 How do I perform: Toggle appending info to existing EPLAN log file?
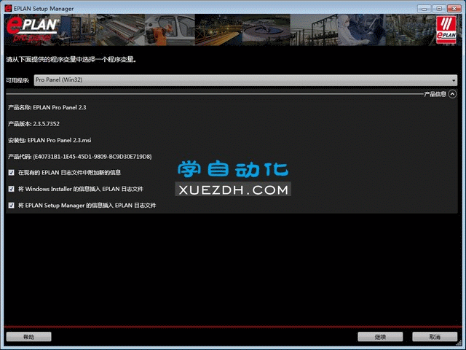tap(12, 173)
